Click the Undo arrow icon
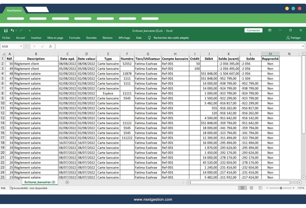The image size is (306, 208). pos(11,30)
